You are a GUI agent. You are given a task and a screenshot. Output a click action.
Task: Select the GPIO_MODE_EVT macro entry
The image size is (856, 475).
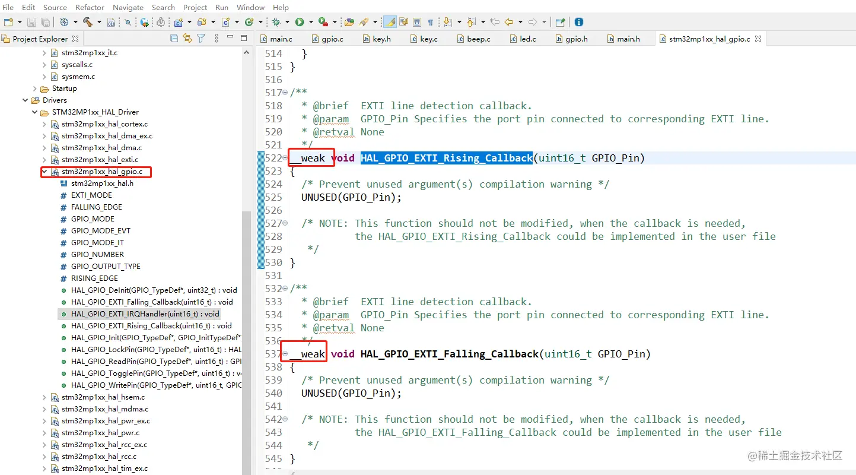100,231
